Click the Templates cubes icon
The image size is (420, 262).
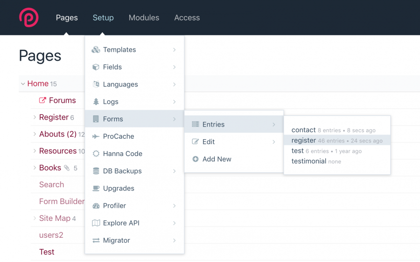(96, 50)
